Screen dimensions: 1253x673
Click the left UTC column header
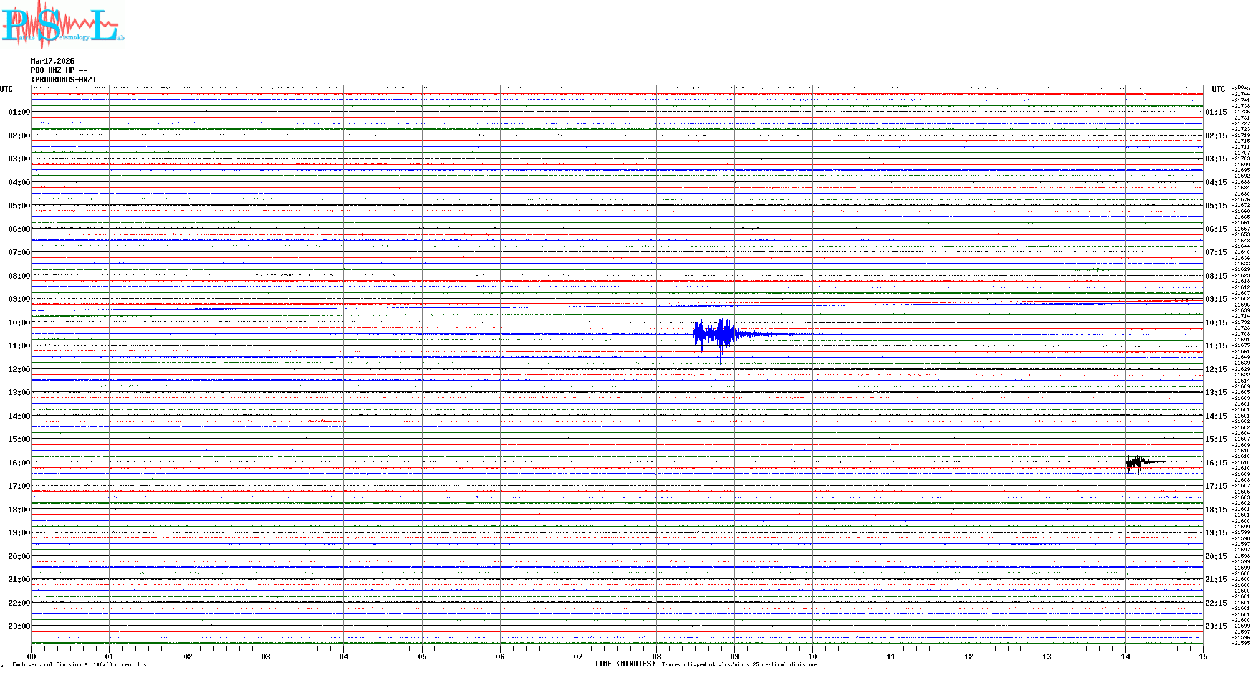pyautogui.click(x=6, y=89)
